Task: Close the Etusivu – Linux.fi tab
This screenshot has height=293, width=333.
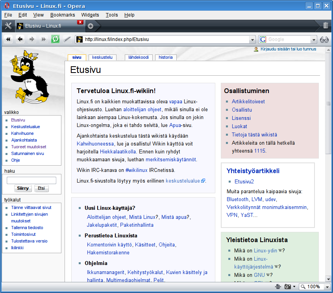Action: (80, 22)
